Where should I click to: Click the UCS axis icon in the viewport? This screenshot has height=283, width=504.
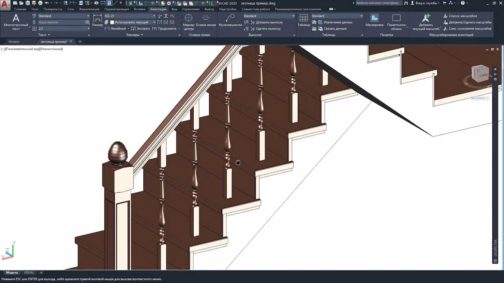coord(8,250)
